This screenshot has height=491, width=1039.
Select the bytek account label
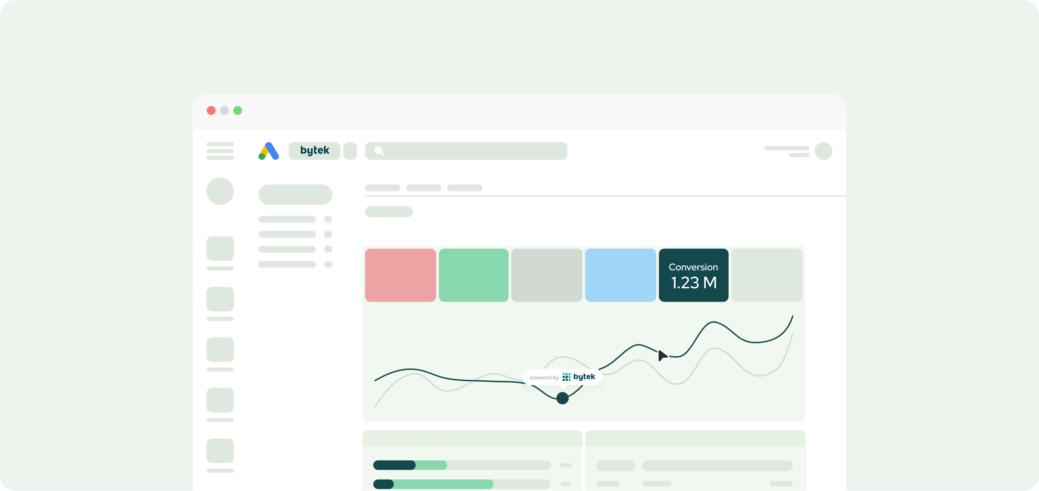(x=314, y=151)
